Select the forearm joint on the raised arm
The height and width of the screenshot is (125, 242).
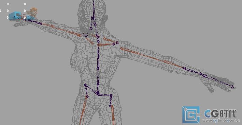[x=41, y=24]
